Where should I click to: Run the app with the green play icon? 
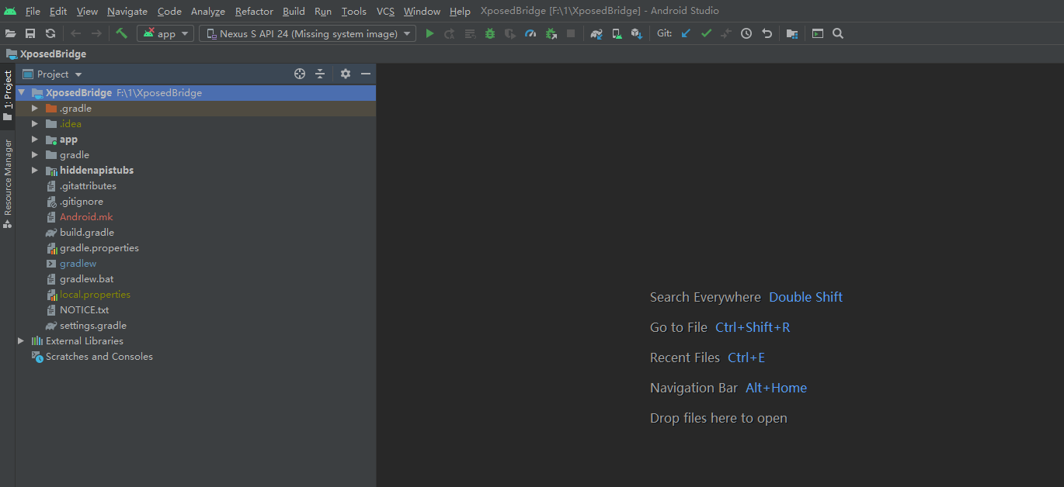tap(429, 33)
